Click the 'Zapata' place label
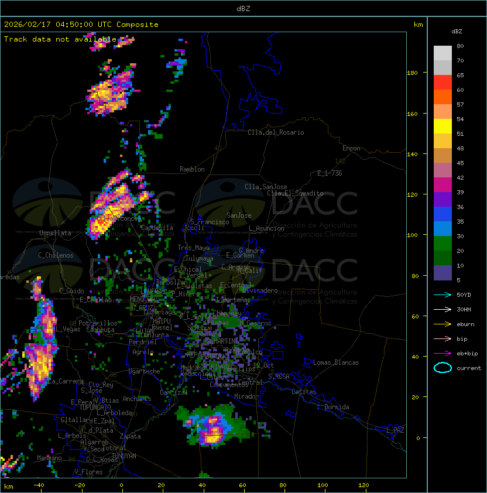This screenshot has width=487, height=493. (x=130, y=436)
